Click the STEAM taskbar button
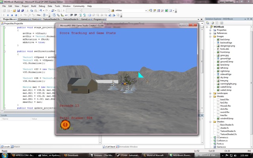 128,155
